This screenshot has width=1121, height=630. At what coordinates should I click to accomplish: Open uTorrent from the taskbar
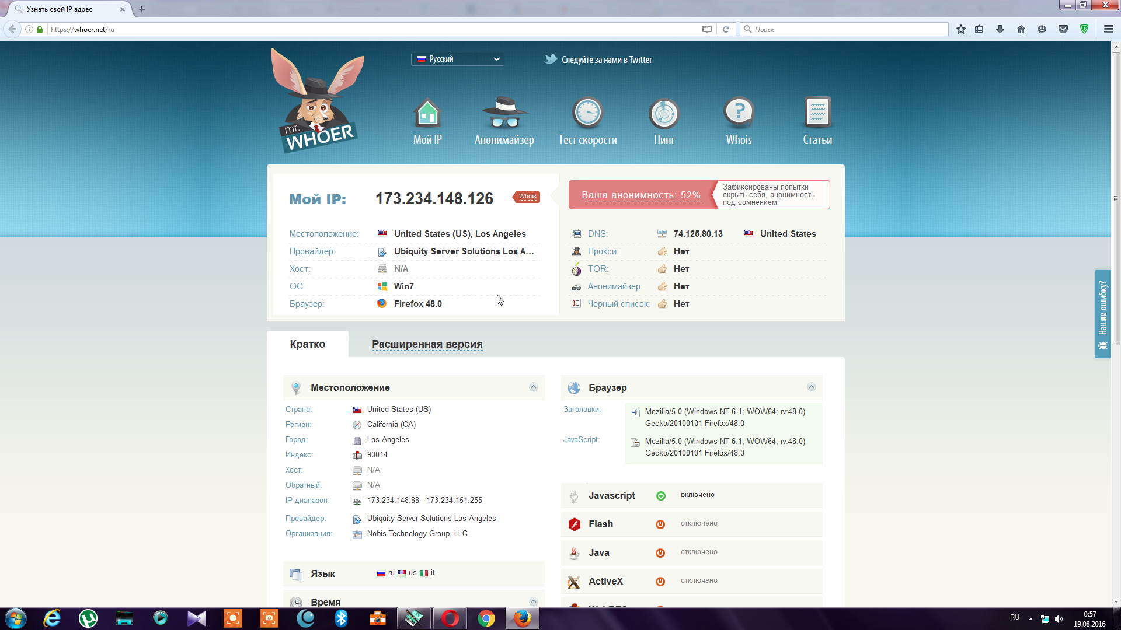pos(88,618)
